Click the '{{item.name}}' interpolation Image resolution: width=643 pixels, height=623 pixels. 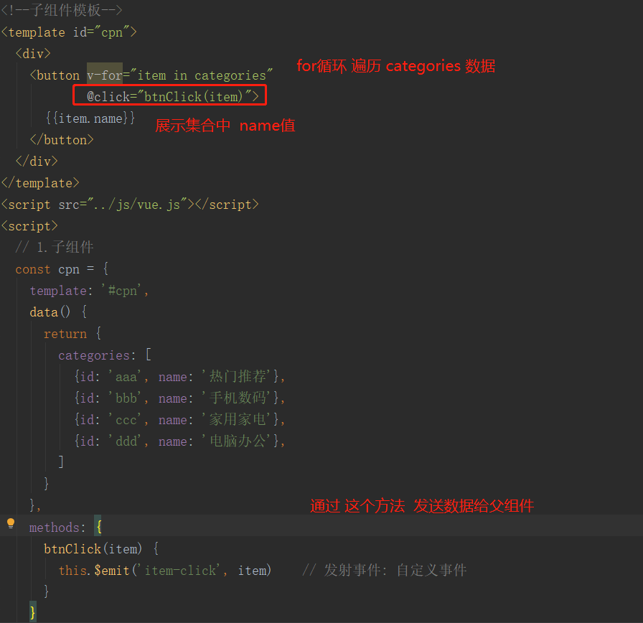pos(90,118)
